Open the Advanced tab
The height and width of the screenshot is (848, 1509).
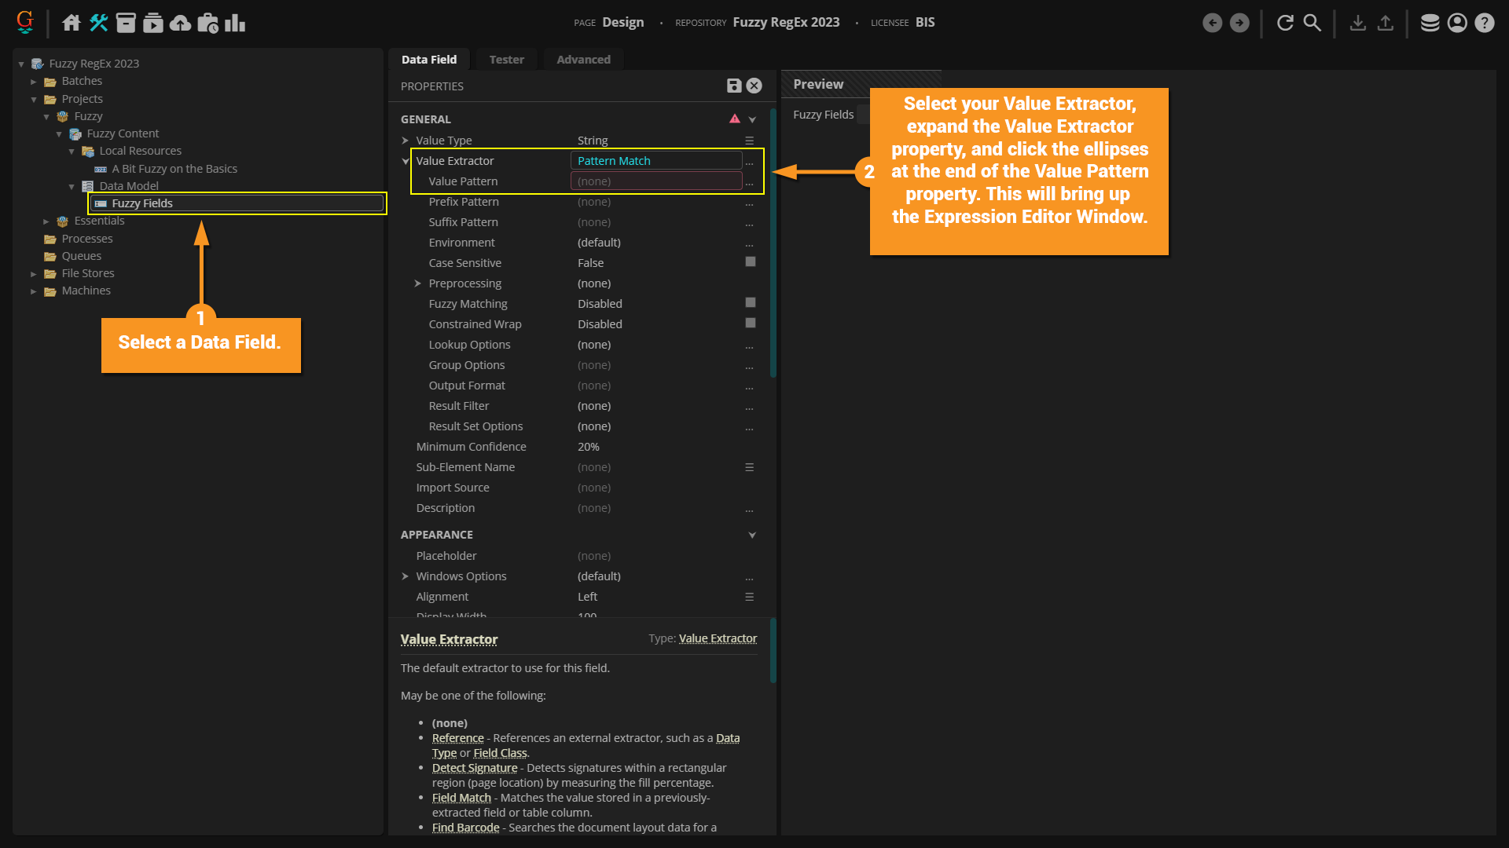[x=583, y=60]
